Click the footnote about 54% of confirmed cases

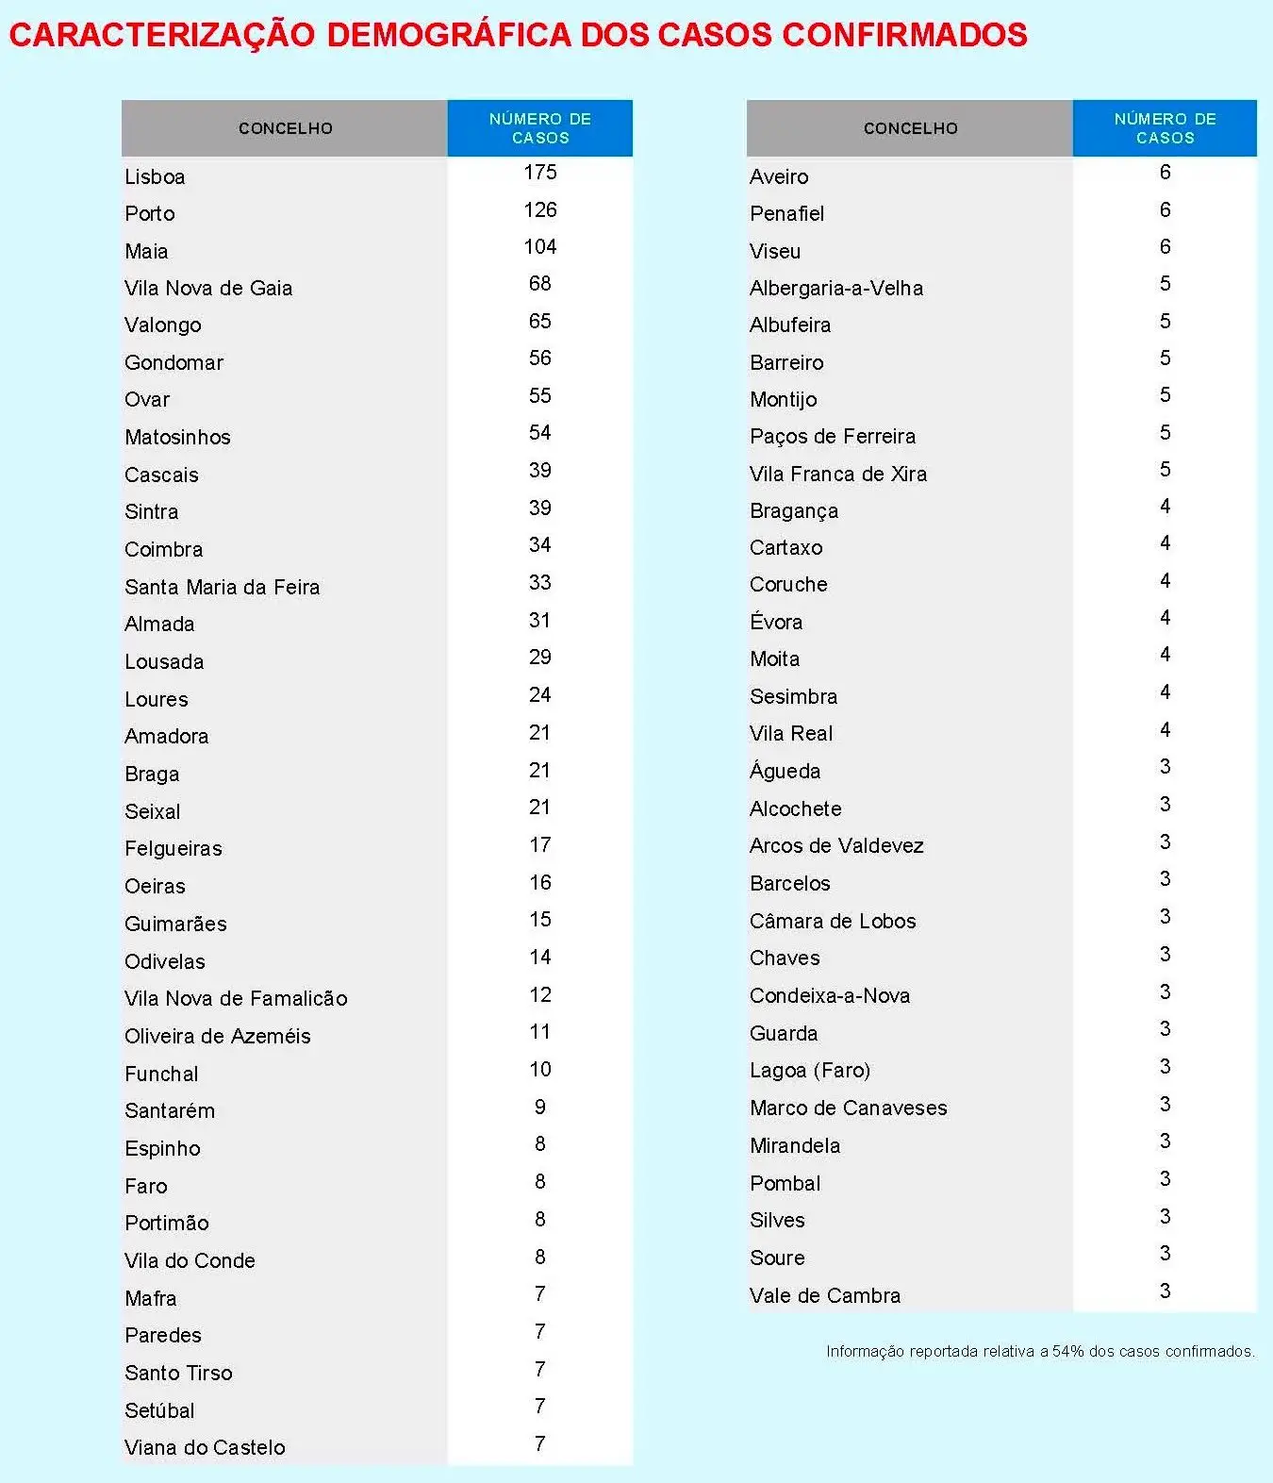(1040, 1351)
